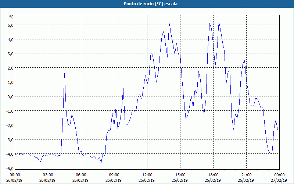This screenshot has width=294, height=184.
Task: Click the -4,0 y-axis label
Action: (10, 154)
